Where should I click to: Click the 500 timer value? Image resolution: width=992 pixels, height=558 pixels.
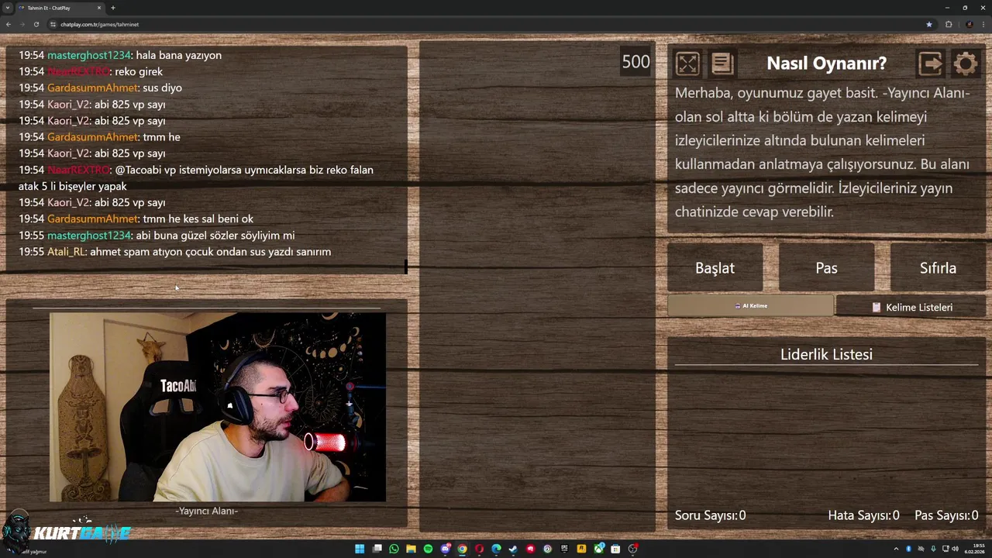tap(635, 62)
